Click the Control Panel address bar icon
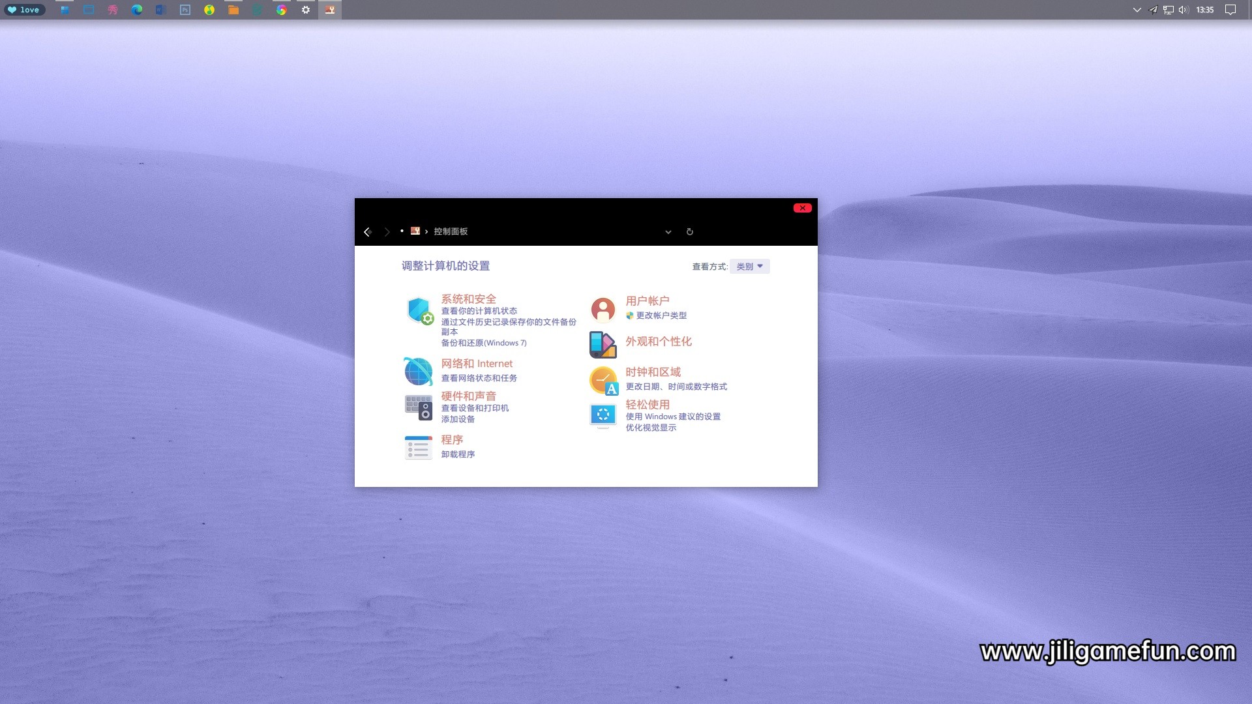 (415, 231)
